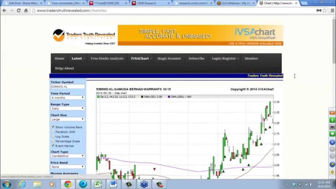Open the Member menu item
This screenshot has height=189, width=336.
click(x=251, y=59)
